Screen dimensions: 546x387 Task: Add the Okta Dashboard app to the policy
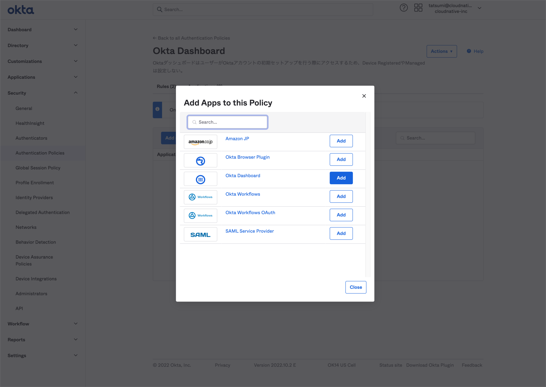(341, 178)
